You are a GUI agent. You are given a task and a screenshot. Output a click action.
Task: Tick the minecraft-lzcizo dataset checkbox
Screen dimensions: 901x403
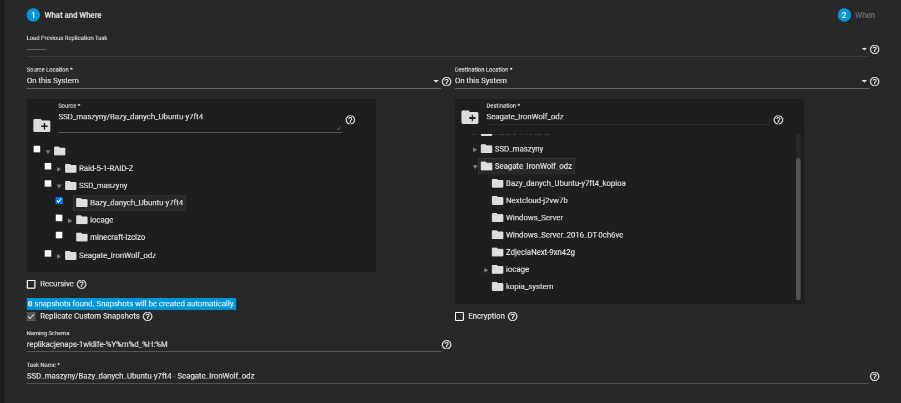(59, 235)
